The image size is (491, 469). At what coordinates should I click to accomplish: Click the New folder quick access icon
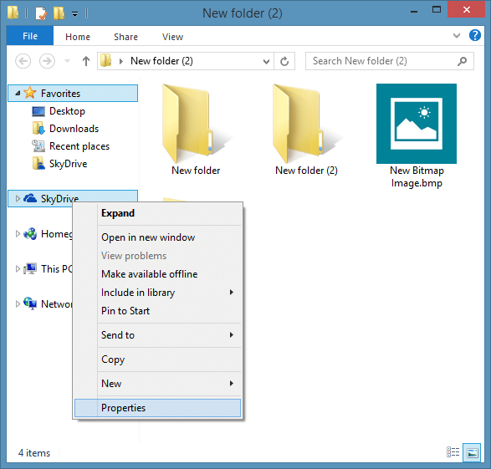(x=59, y=13)
